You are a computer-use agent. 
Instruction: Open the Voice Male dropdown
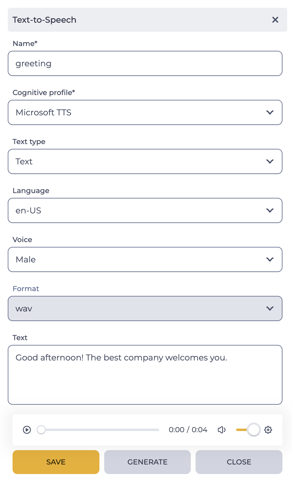point(145,259)
